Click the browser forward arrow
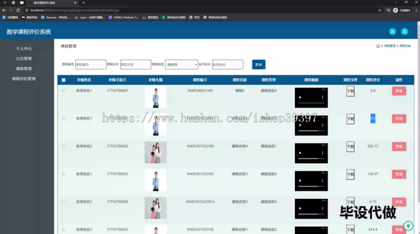The image size is (420, 234). click(11, 10)
